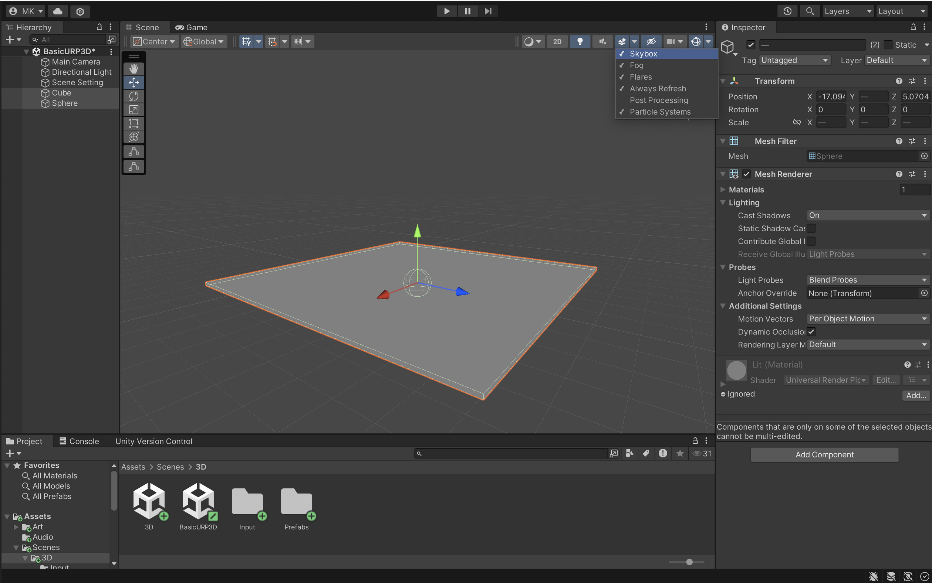The width and height of the screenshot is (932, 583).
Task: Select the Hand pan tool
Action: pyautogui.click(x=134, y=68)
